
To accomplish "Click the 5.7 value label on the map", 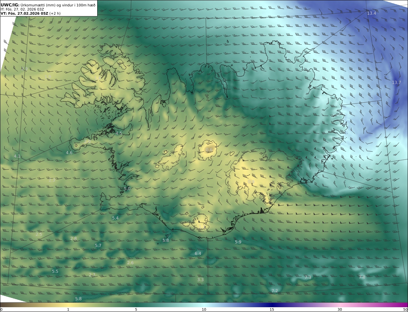I will (98, 245).
